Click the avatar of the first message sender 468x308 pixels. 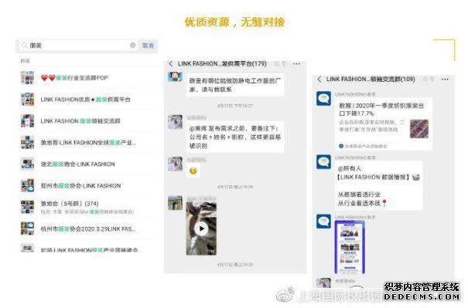pos(175,77)
